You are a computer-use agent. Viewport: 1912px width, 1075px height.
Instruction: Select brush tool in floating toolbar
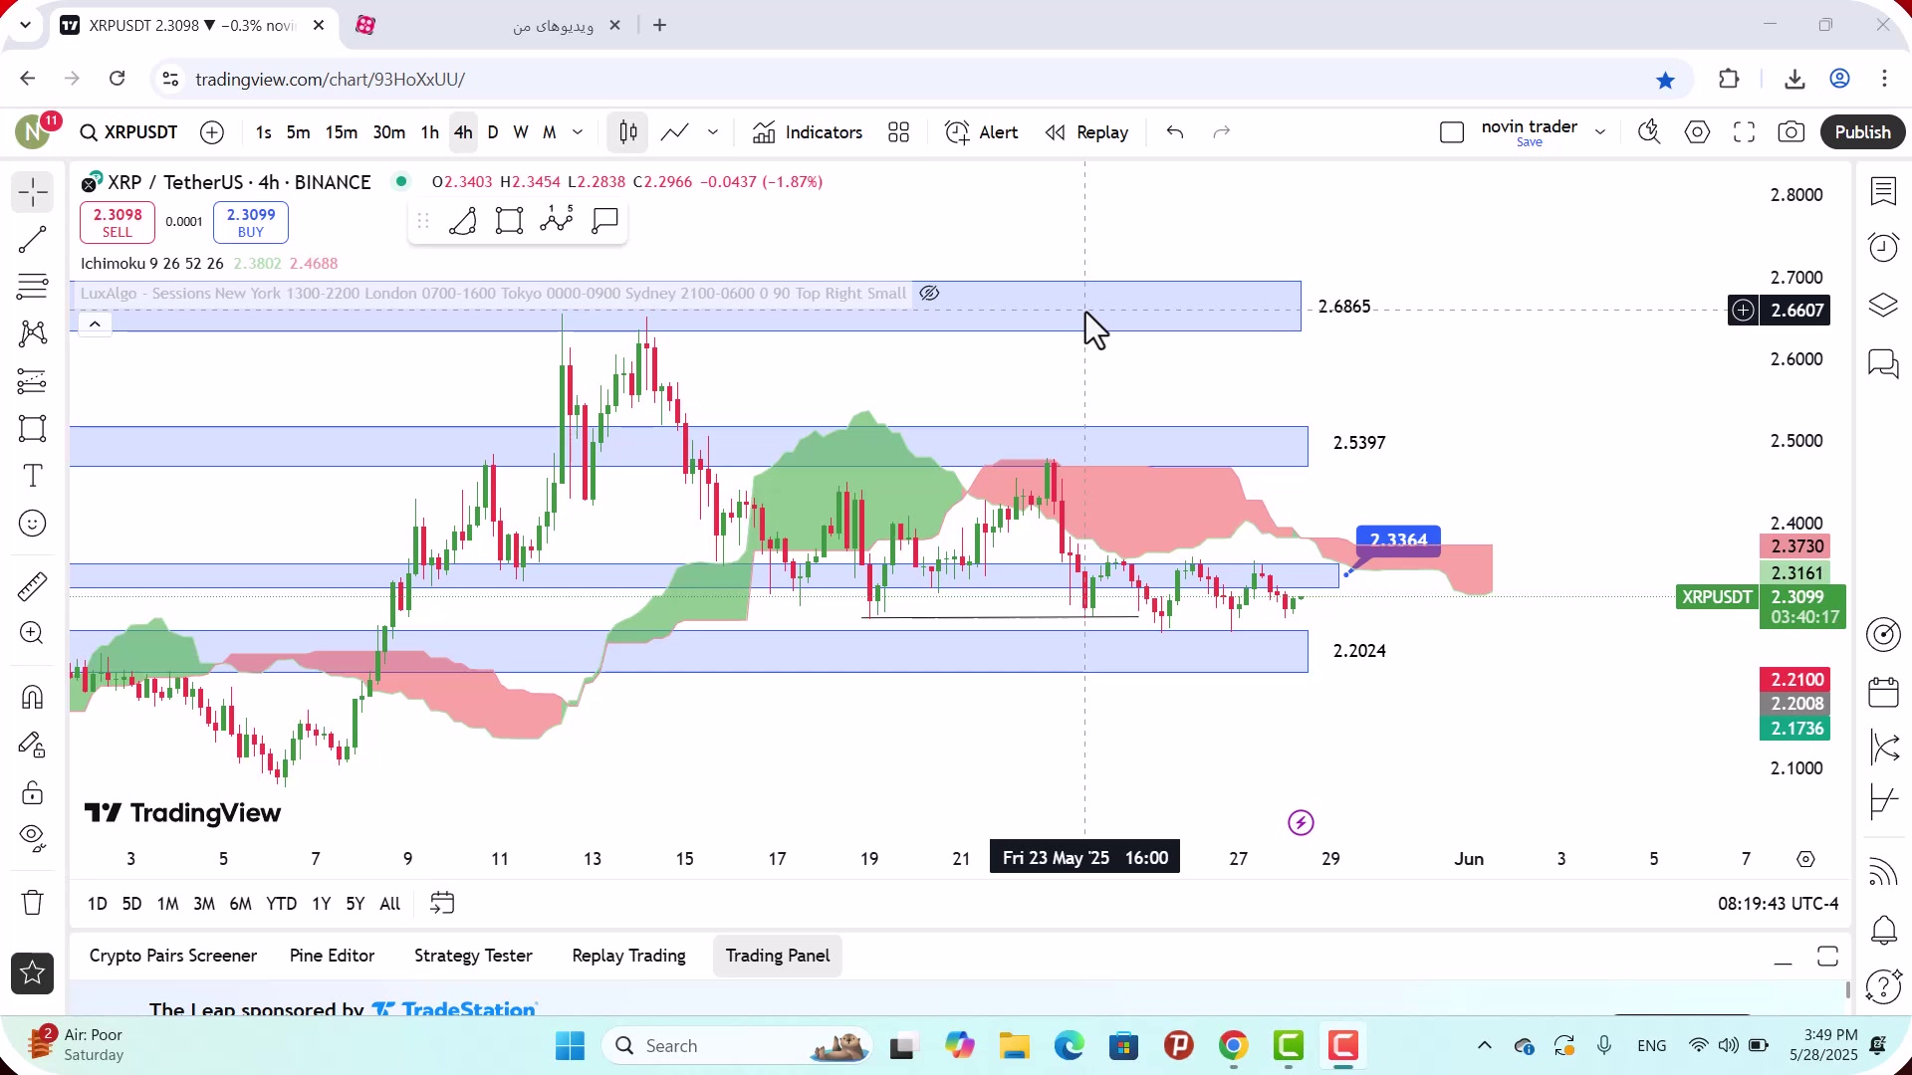(x=463, y=221)
